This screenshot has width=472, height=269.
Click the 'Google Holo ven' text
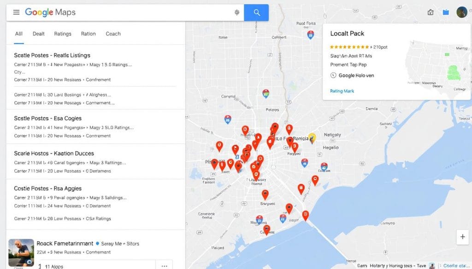tap(356, 75)
